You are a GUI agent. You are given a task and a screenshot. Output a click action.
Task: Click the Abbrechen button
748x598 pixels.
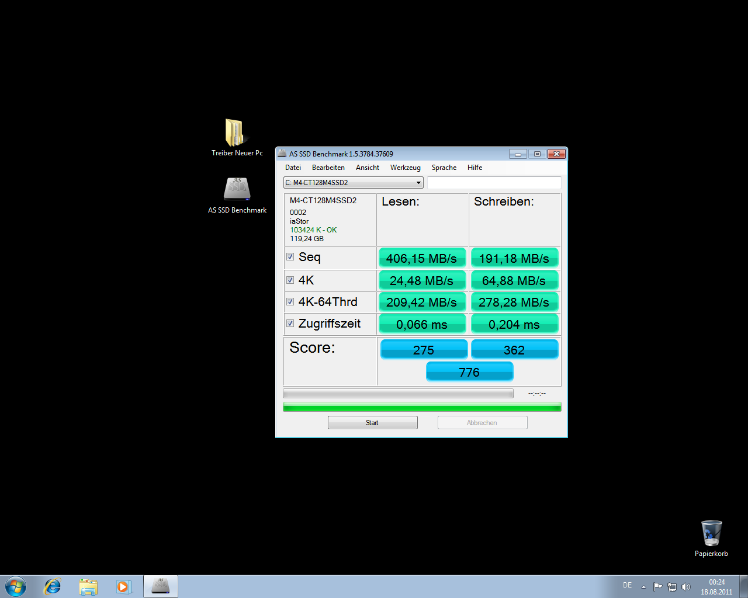(482, 423)
